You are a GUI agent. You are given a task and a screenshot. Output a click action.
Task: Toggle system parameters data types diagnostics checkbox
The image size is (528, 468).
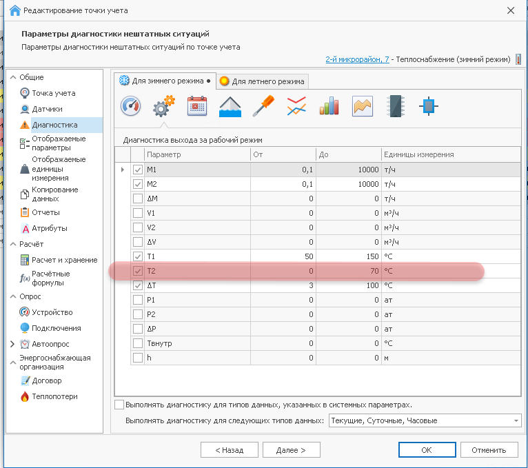119,405
